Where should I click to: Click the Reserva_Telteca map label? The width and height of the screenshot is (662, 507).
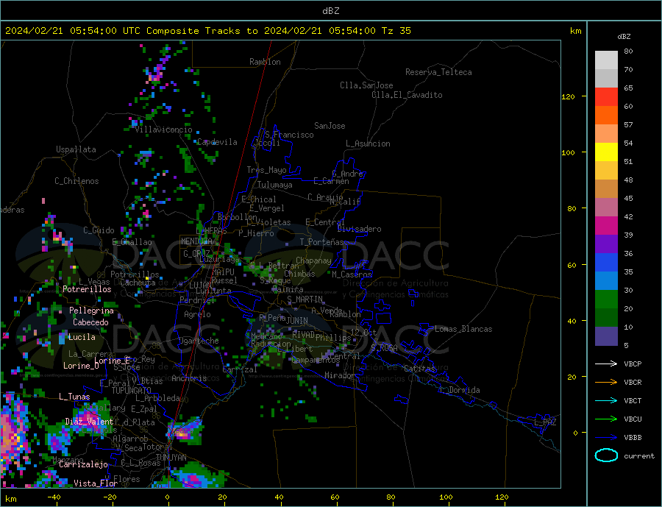(438, 72)
